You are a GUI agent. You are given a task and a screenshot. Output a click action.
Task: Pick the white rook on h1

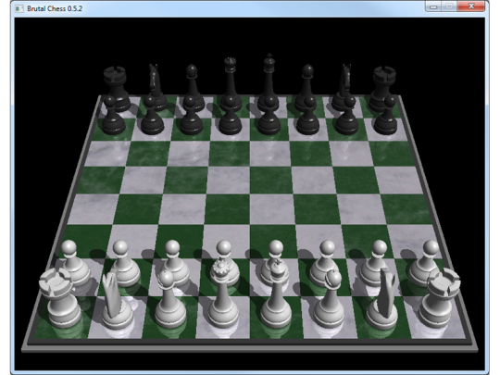440,298
